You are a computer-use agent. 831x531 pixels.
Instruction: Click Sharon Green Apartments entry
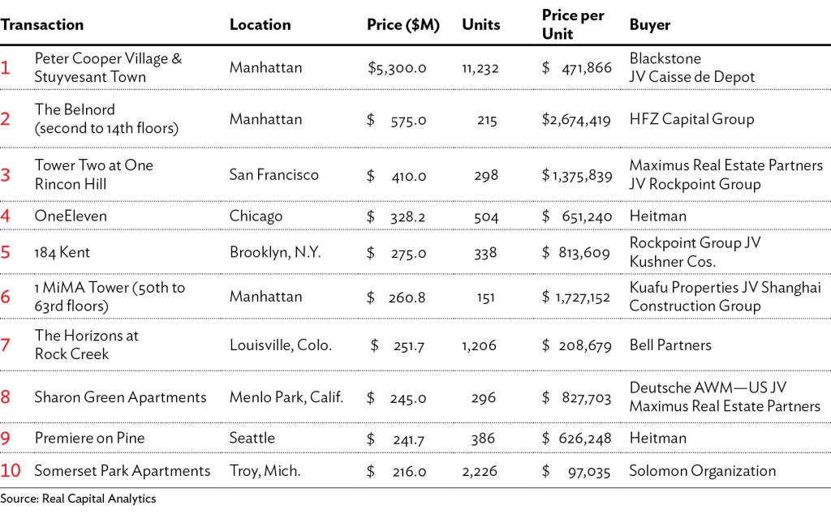click(120, 397)
